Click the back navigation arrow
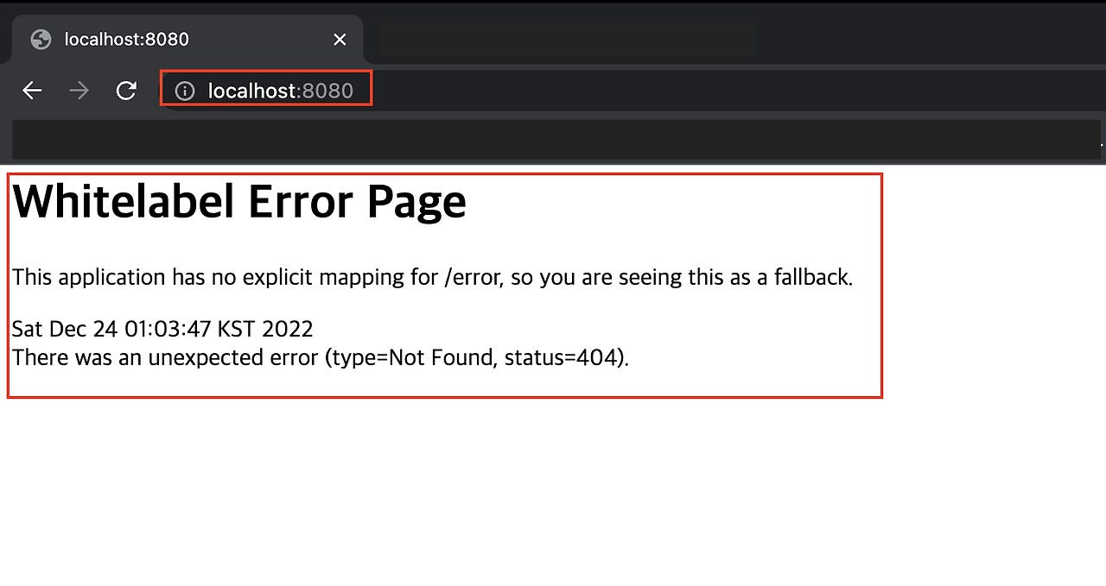This screenshot has width=1106, height=586. (32, 90)
